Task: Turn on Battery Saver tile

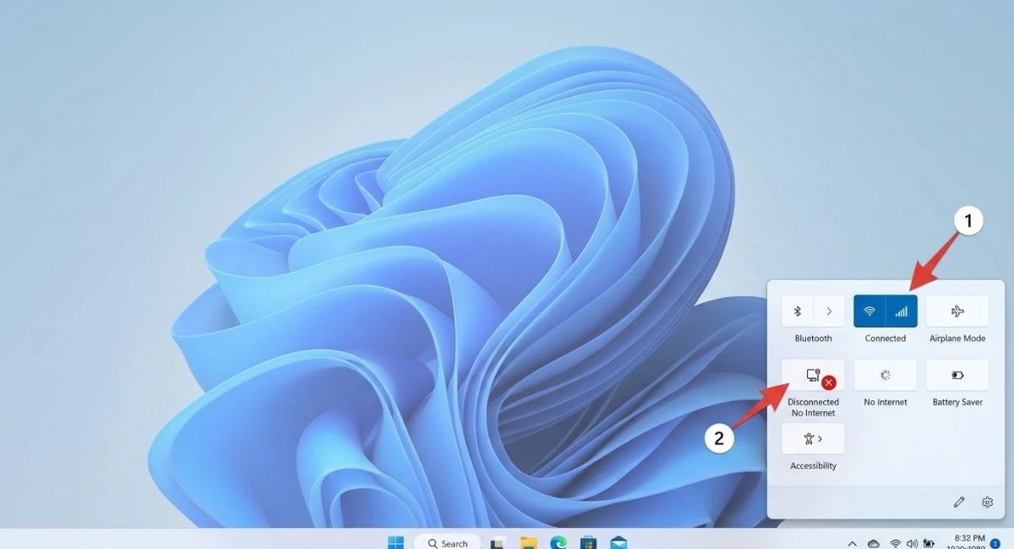Action: point(957,375)
